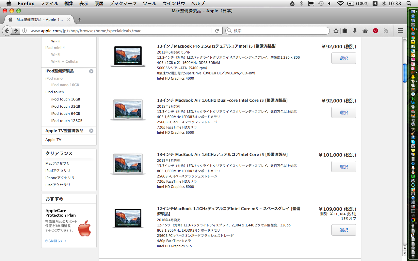Open Time Machine menu bar icon
Viewport: 418px width, 261px height.
(321, 4)
